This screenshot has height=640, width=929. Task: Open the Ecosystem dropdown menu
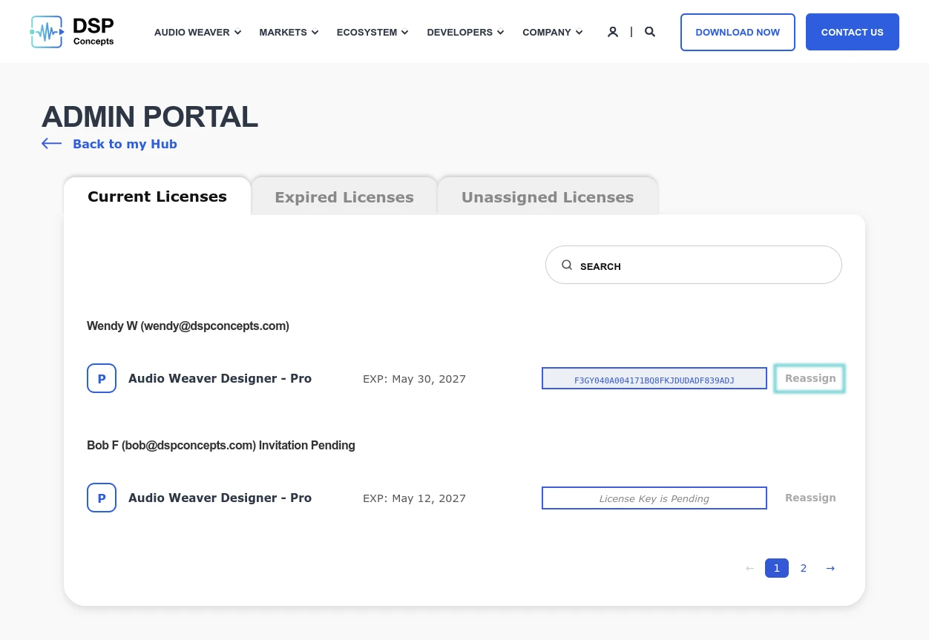click(x=372, y=32)
